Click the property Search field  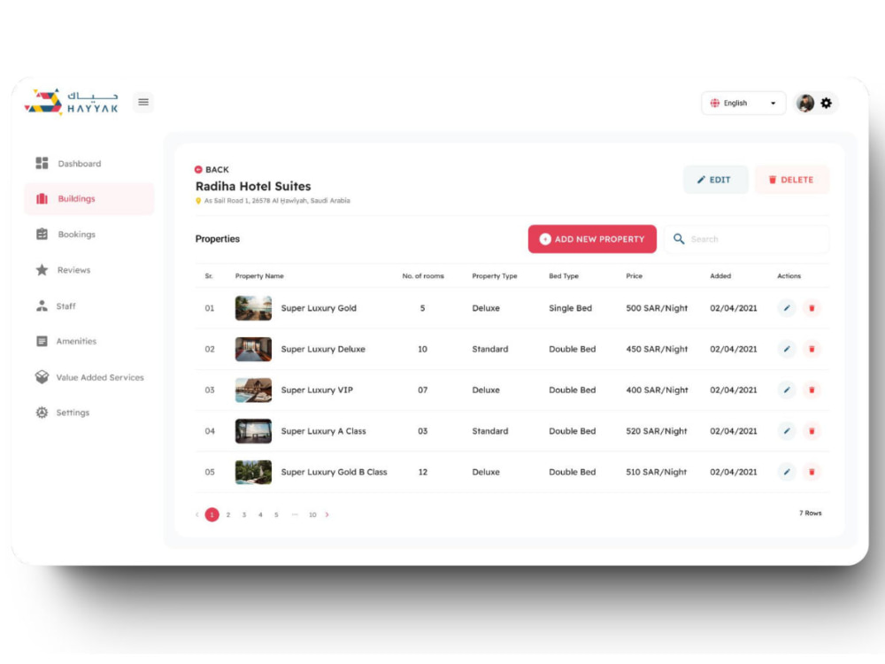click(x=746, y=239)
